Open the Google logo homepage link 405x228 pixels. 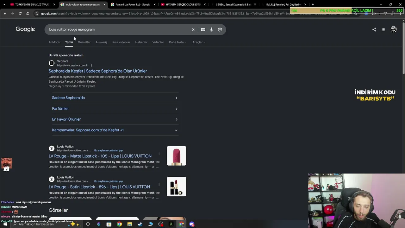click(25, 29)
